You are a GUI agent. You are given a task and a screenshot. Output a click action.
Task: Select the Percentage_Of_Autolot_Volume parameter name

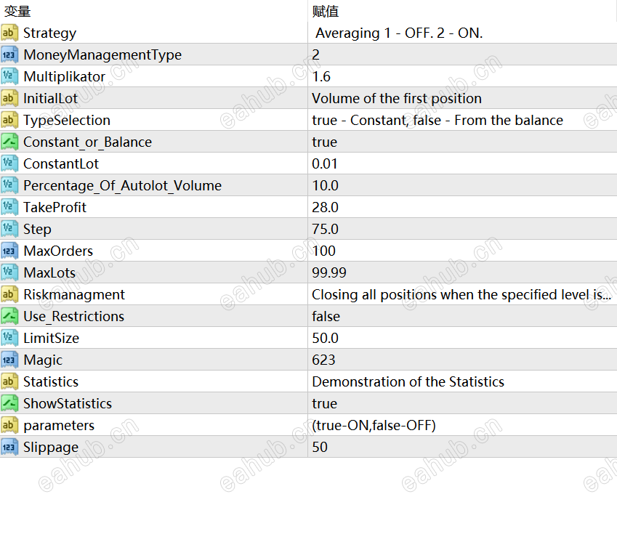coord(122,185)
